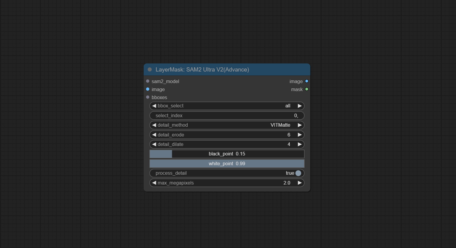Decrease detail_erode value with left arrow
Viewport: 456px width, 248px height.
click(154, 135)
